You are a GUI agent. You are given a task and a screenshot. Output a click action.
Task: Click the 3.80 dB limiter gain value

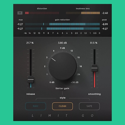[x=62, y=43]
